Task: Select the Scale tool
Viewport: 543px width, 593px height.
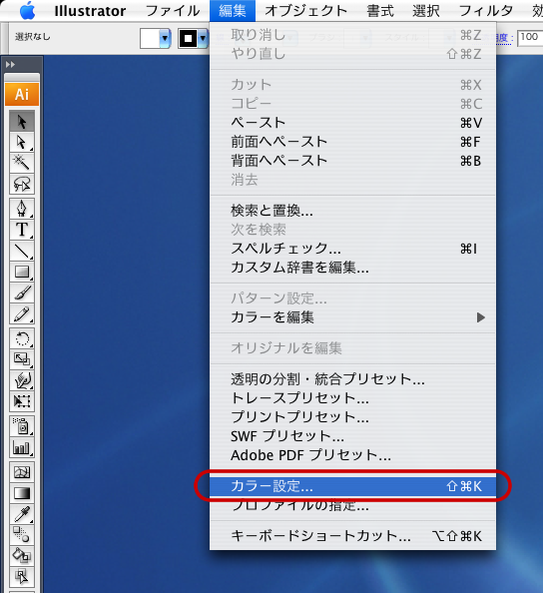Action: (22, 359)
